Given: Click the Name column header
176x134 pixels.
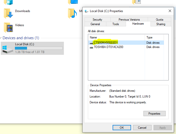Looking at the screenshot, I should pyautogui.click(x=116, y=37).
